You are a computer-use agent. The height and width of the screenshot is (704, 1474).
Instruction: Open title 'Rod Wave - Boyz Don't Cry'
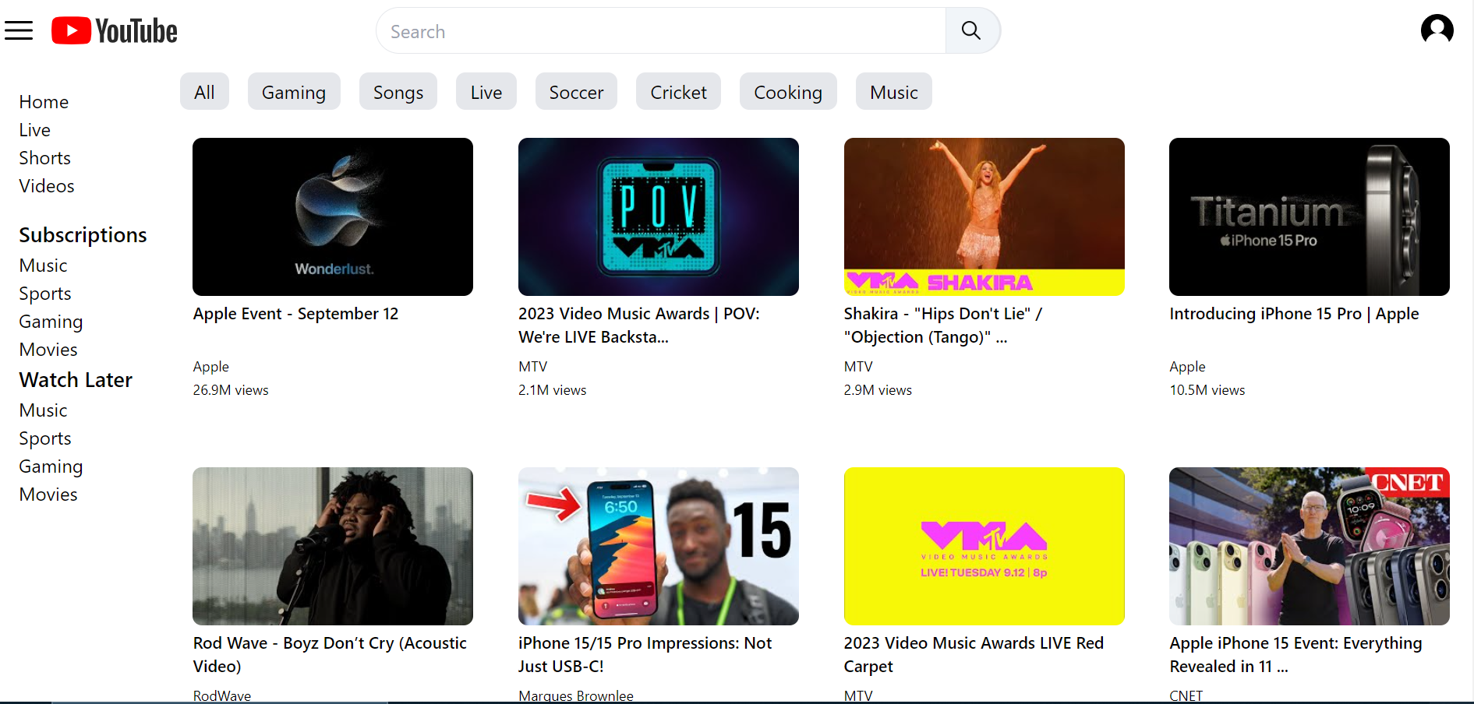click(330, 655)
